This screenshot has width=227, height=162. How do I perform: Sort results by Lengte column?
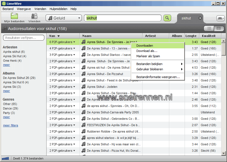click(x=192, y=36)
